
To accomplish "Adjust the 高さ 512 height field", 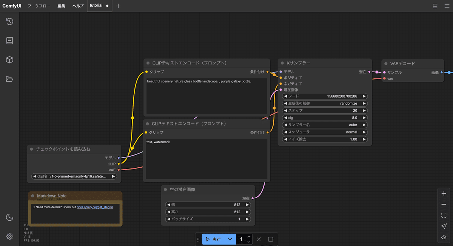I will [x=208, y=212].
